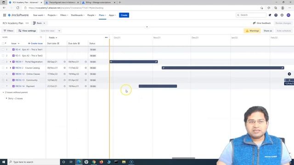
Task: Open the Jira settings gear icon
Action: pos(282,15)
